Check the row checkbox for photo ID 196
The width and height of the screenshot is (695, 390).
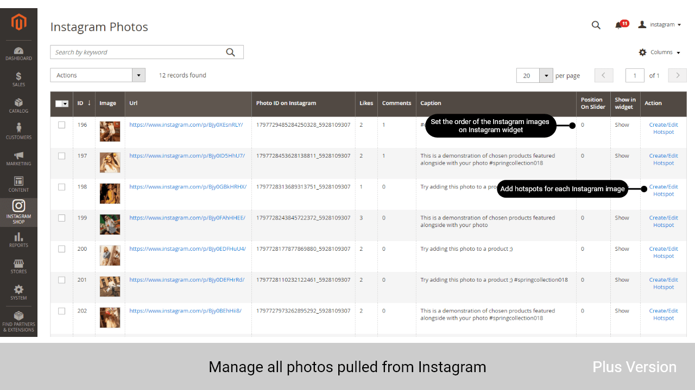61,125
